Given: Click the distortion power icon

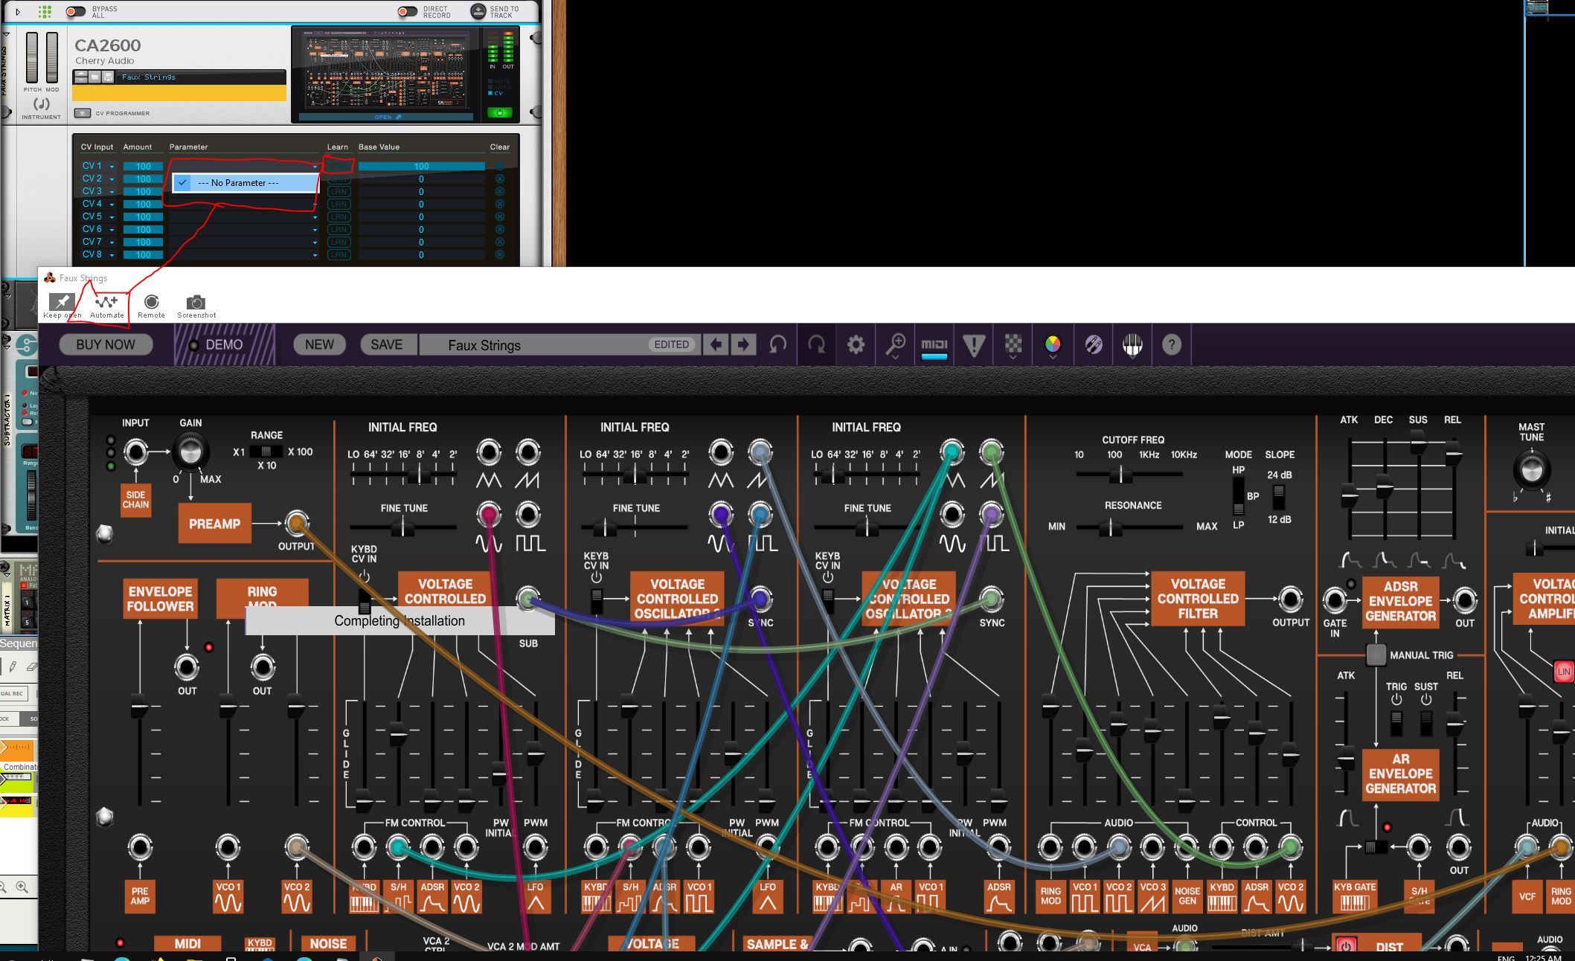Looking at the screenshot, I should (x=1345, y=946).
